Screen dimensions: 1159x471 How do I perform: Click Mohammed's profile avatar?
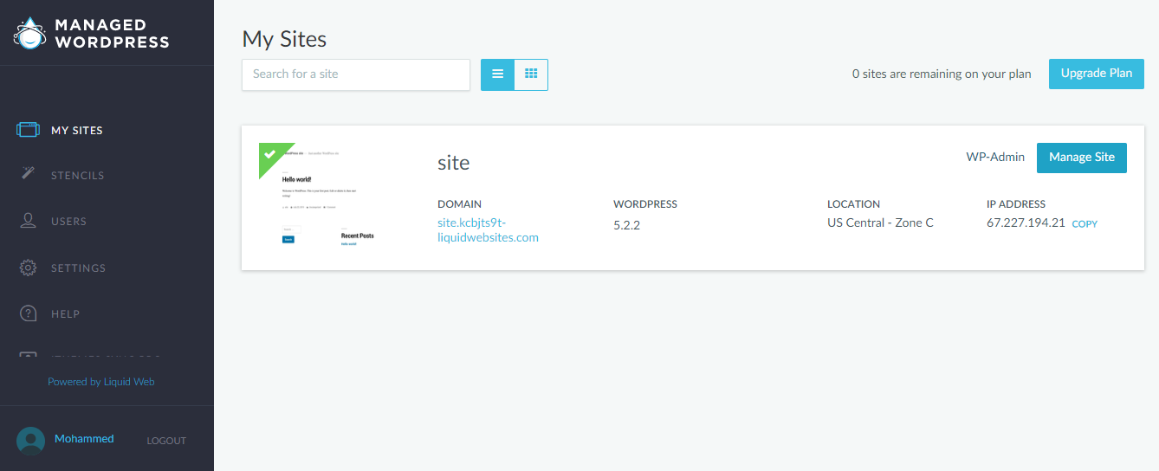[30, 440]
